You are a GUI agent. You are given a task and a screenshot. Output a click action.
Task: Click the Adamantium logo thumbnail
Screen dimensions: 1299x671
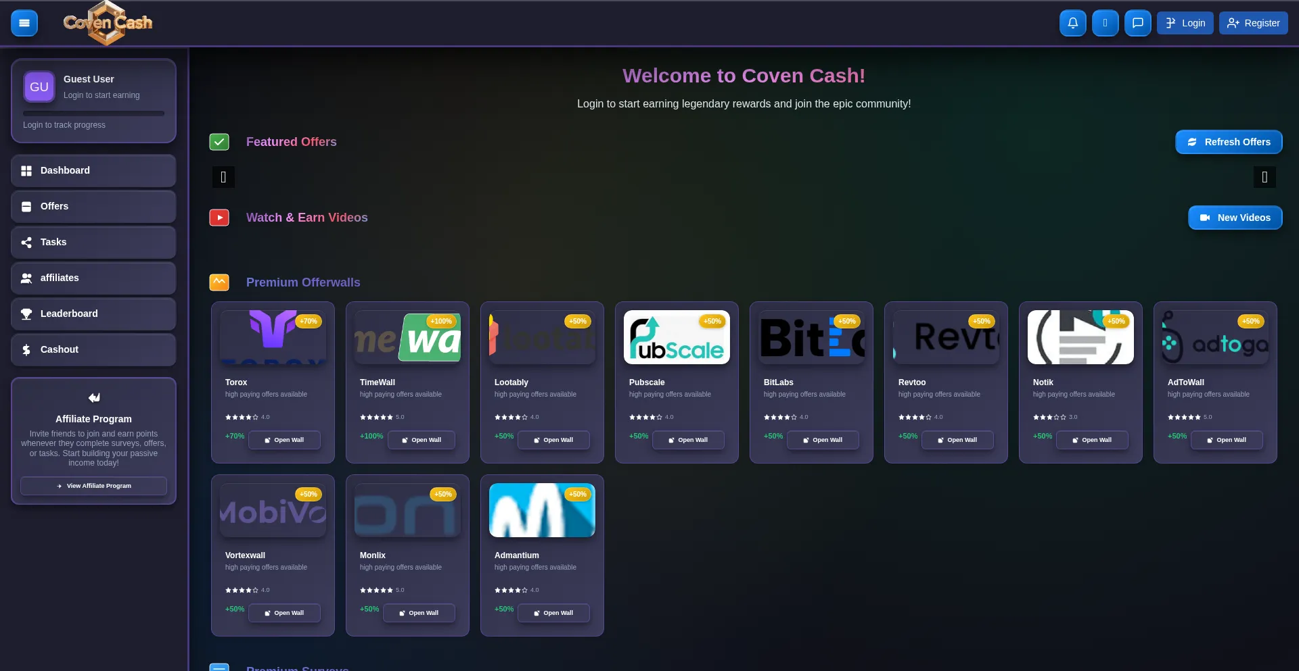(542, 510)
